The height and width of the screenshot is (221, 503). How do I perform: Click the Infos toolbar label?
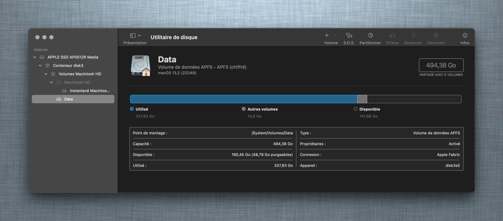(x=465, y=43)
